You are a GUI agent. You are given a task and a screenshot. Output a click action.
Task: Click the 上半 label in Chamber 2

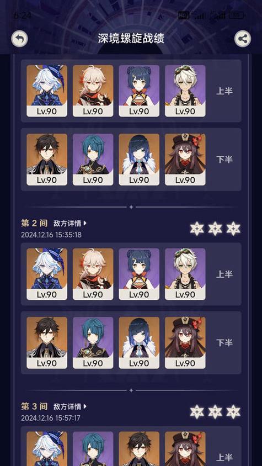pos(224,274)
